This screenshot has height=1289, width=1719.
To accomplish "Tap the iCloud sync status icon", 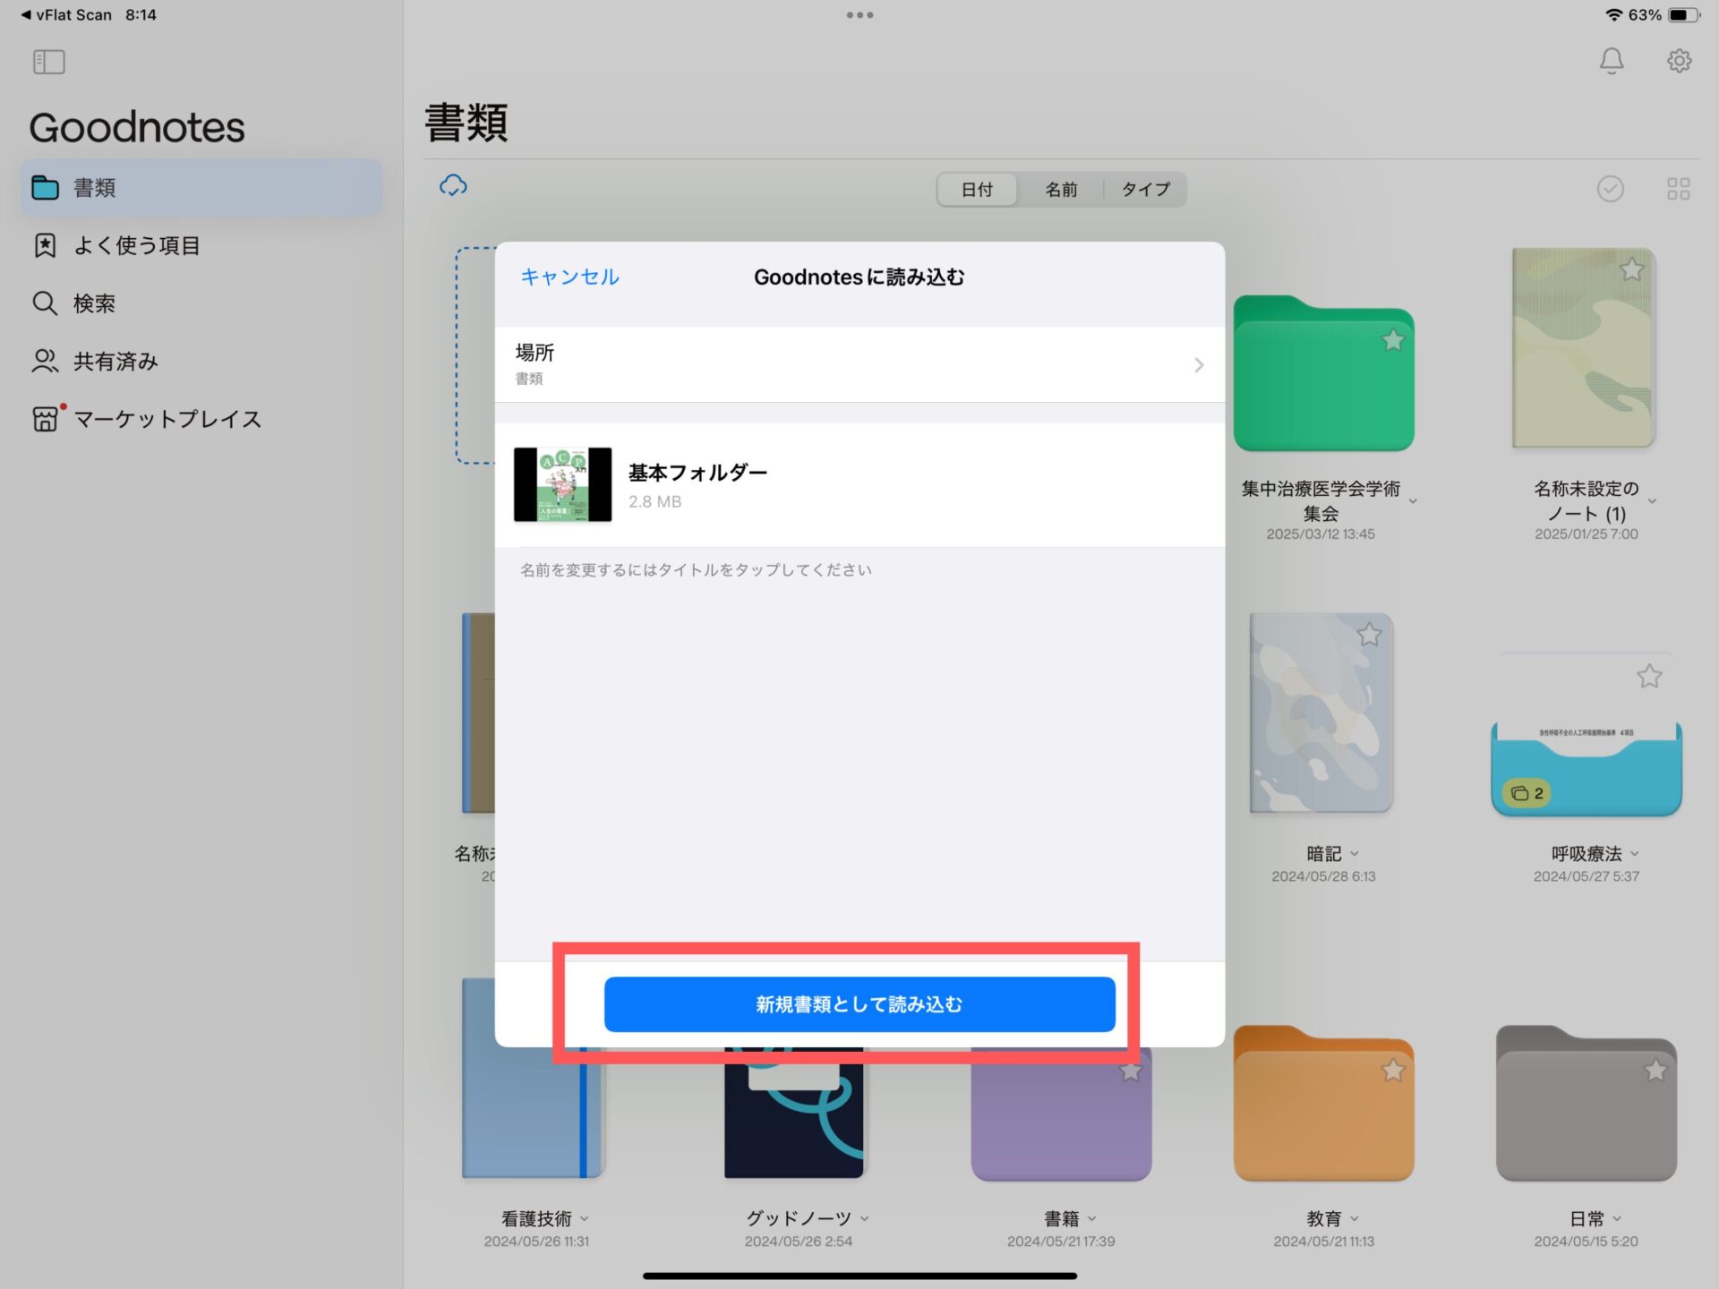I will (x=453, y=186).
